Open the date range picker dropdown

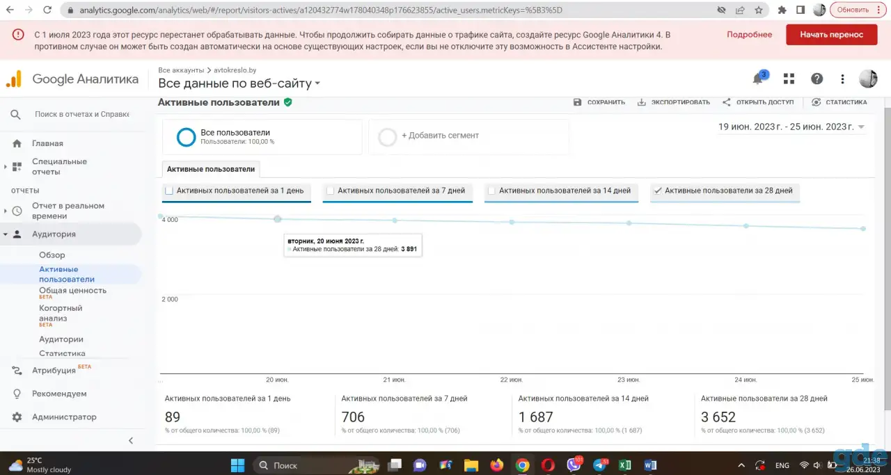[x=791, y=127]
